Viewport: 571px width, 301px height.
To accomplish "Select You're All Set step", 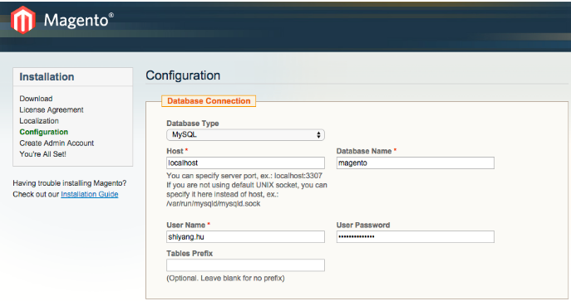I will click(x=42, y=154).
